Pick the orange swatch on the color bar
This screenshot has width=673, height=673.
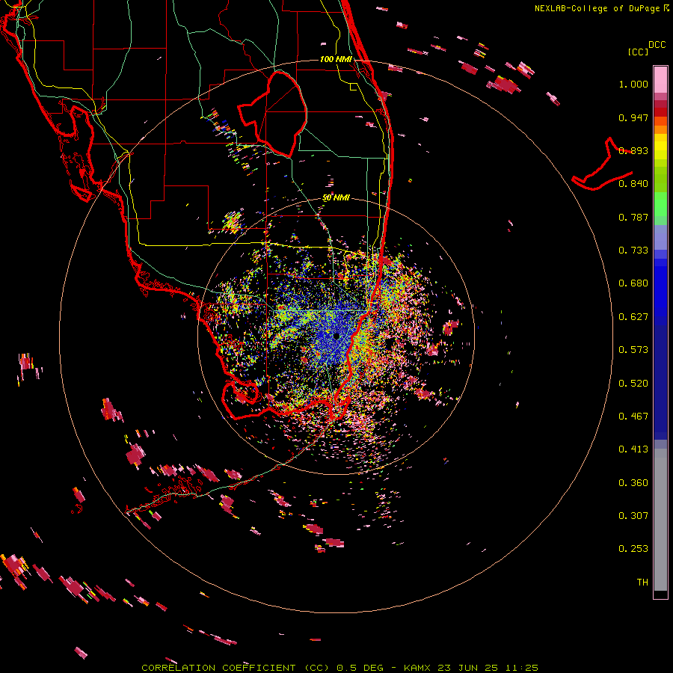point(660,129)
